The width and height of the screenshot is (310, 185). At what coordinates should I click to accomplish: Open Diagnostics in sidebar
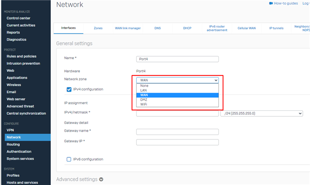16,40
